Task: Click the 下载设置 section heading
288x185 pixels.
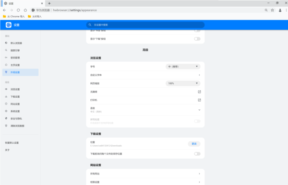Action: (96, 134)
